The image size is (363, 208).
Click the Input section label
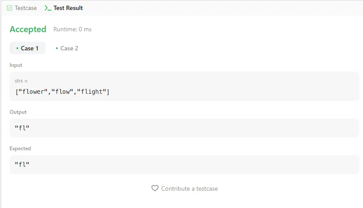(16, 65)
